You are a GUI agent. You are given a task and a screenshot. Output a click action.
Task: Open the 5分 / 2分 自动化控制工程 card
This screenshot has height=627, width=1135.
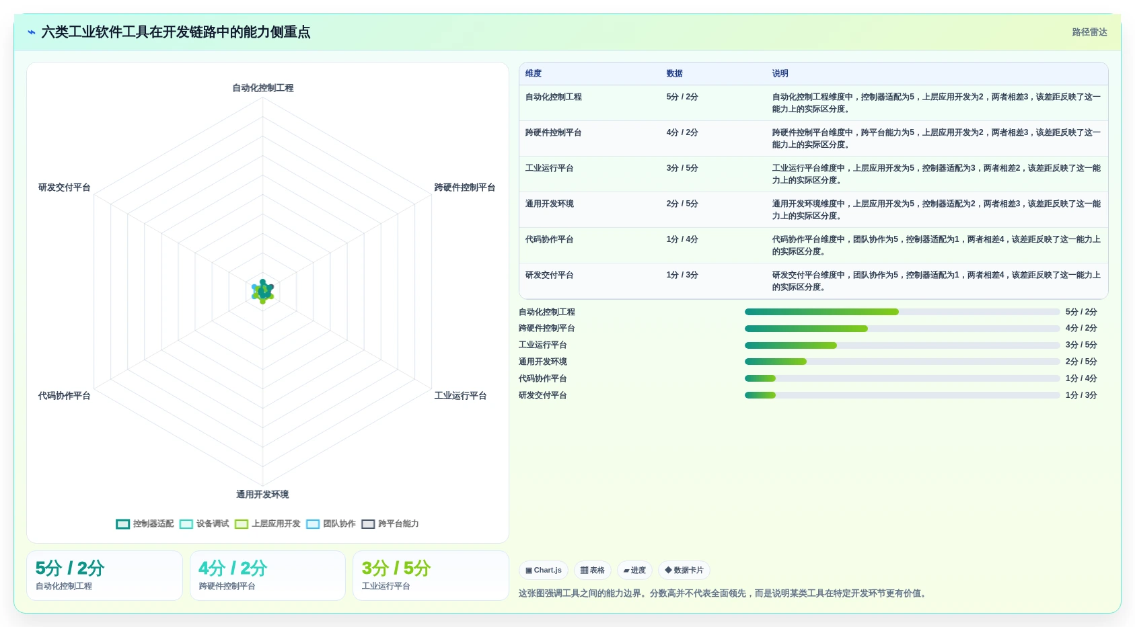pos(104,575)
